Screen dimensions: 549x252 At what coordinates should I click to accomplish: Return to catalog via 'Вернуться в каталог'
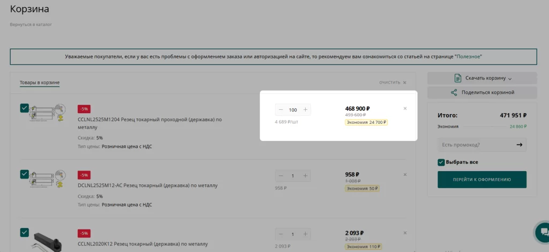coord(31,25)
